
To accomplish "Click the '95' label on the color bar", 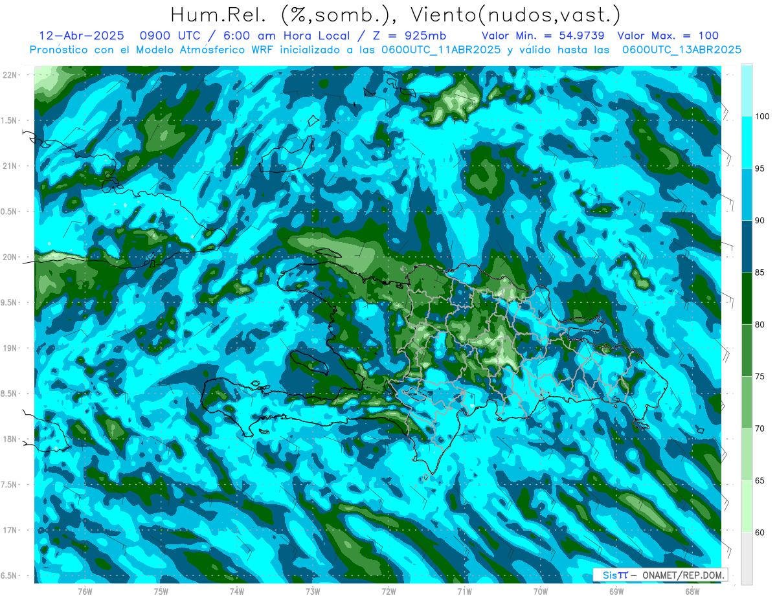I will [761, 168].
